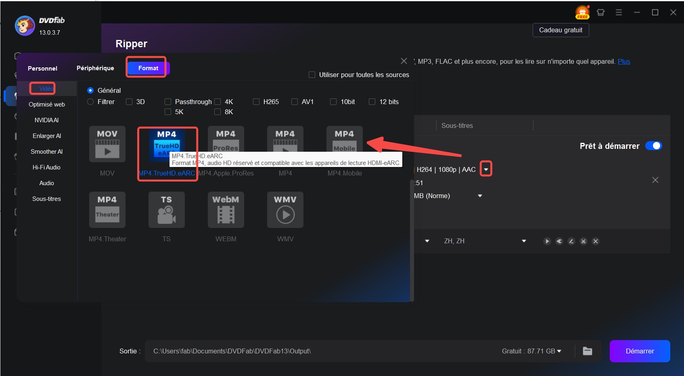Close the format selection popup
The image size is (684, 376).
(x=404, y=61)
